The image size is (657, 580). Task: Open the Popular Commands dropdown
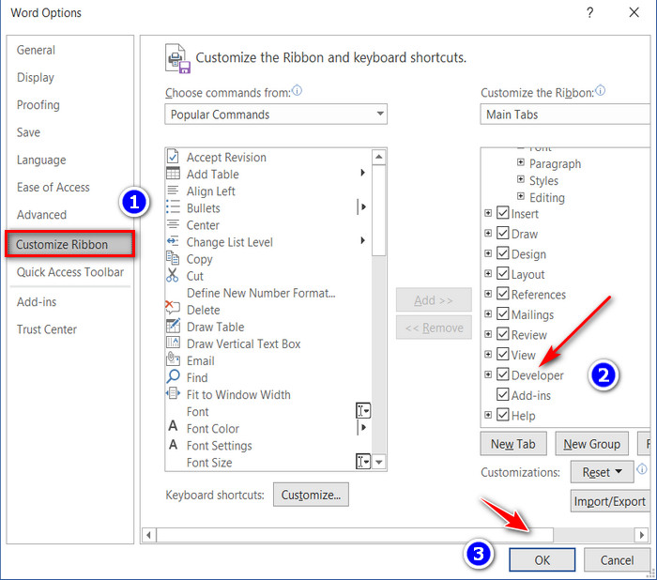pyautogui.click(x=276, y=114)
